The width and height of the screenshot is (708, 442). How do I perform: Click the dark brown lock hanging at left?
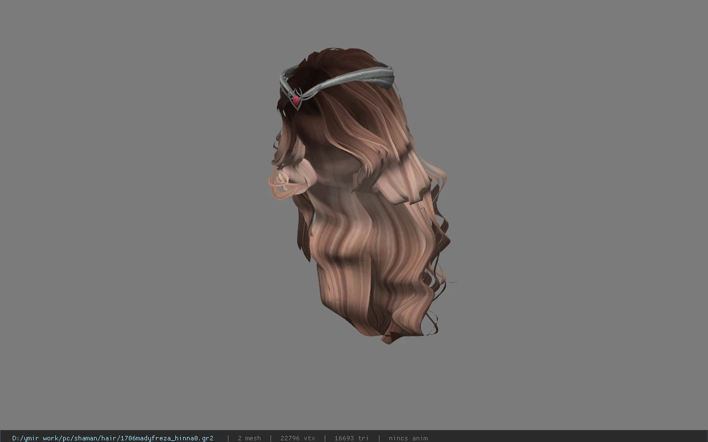(303, 232)
